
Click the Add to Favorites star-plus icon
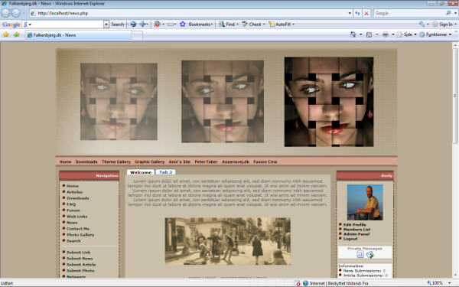[x=16, y=34]
